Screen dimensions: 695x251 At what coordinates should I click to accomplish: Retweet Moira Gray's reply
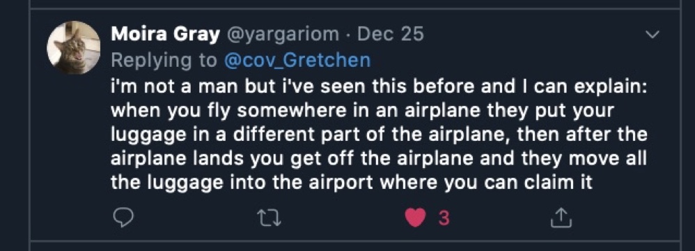point(270,218)
